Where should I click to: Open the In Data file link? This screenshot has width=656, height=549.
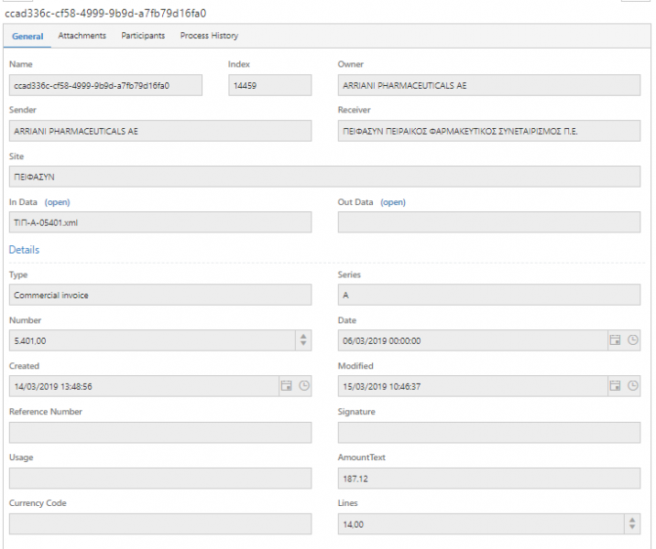(x=58, y=202)
